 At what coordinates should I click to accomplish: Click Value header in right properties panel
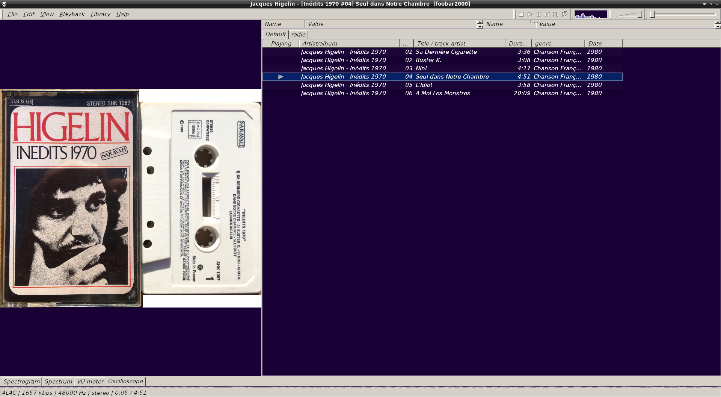click(x=625, y=24)
